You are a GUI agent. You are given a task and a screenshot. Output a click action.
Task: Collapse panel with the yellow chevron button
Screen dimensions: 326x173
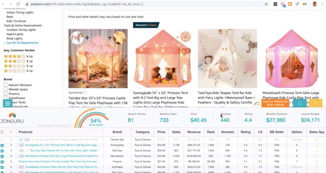coord(315,103)
